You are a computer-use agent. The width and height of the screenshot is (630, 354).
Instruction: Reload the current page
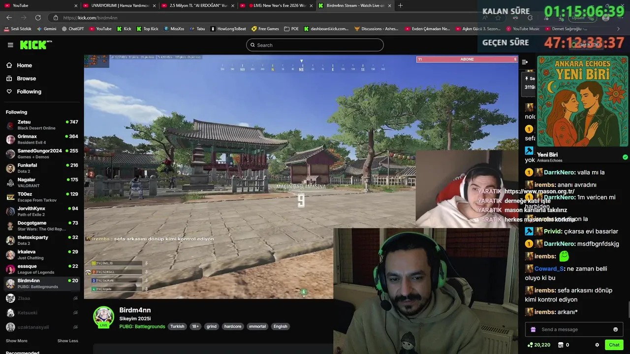pos(37,18)
